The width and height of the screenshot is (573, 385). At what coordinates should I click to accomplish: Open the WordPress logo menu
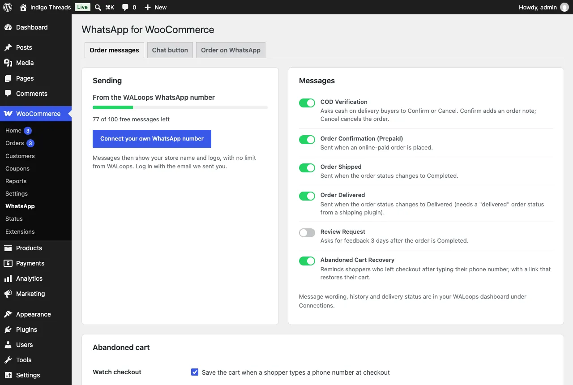8,7
